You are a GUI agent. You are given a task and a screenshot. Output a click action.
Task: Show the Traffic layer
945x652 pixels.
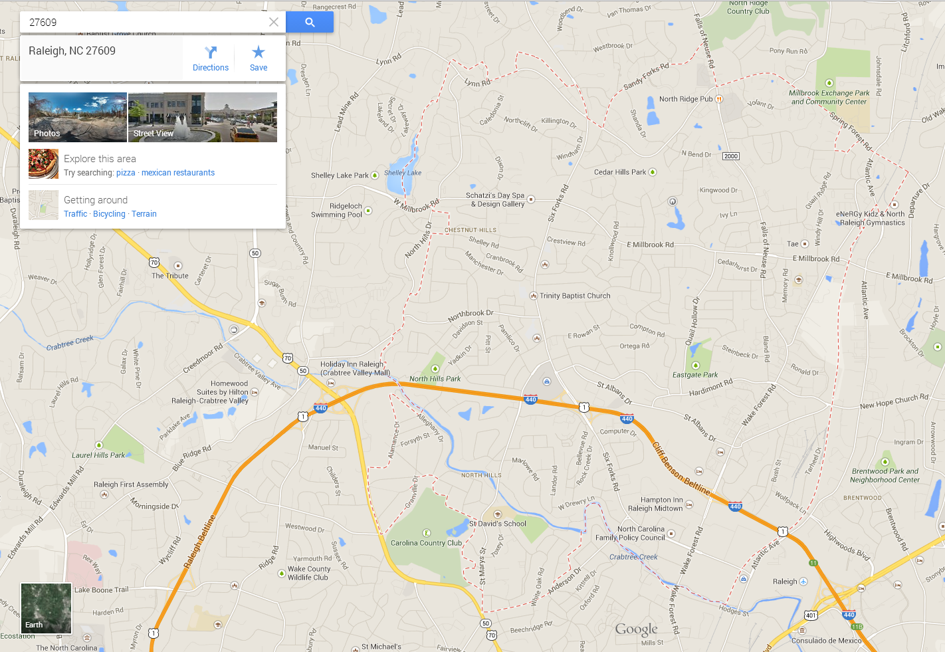tap(76, 214)
